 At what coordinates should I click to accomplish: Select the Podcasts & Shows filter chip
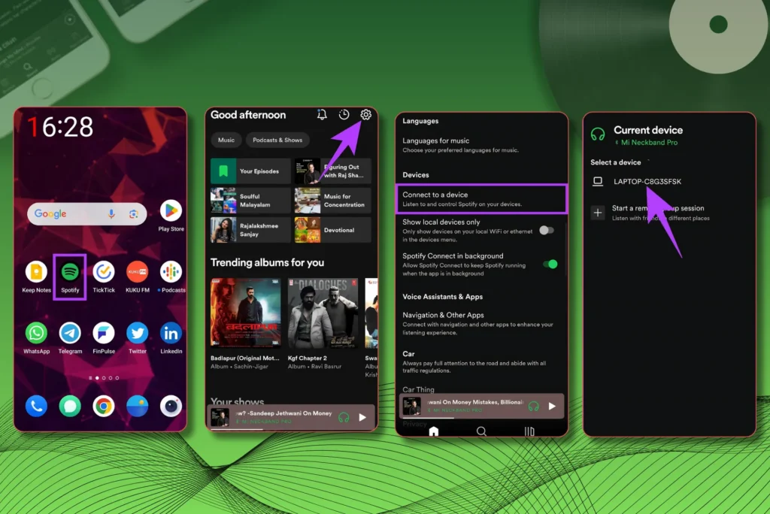277,140
